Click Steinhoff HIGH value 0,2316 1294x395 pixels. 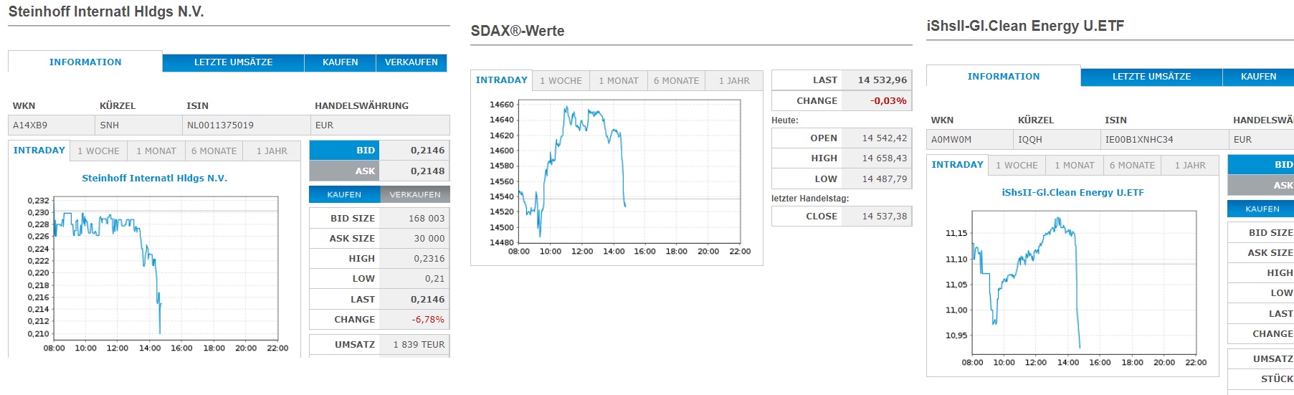pos(429,258)
